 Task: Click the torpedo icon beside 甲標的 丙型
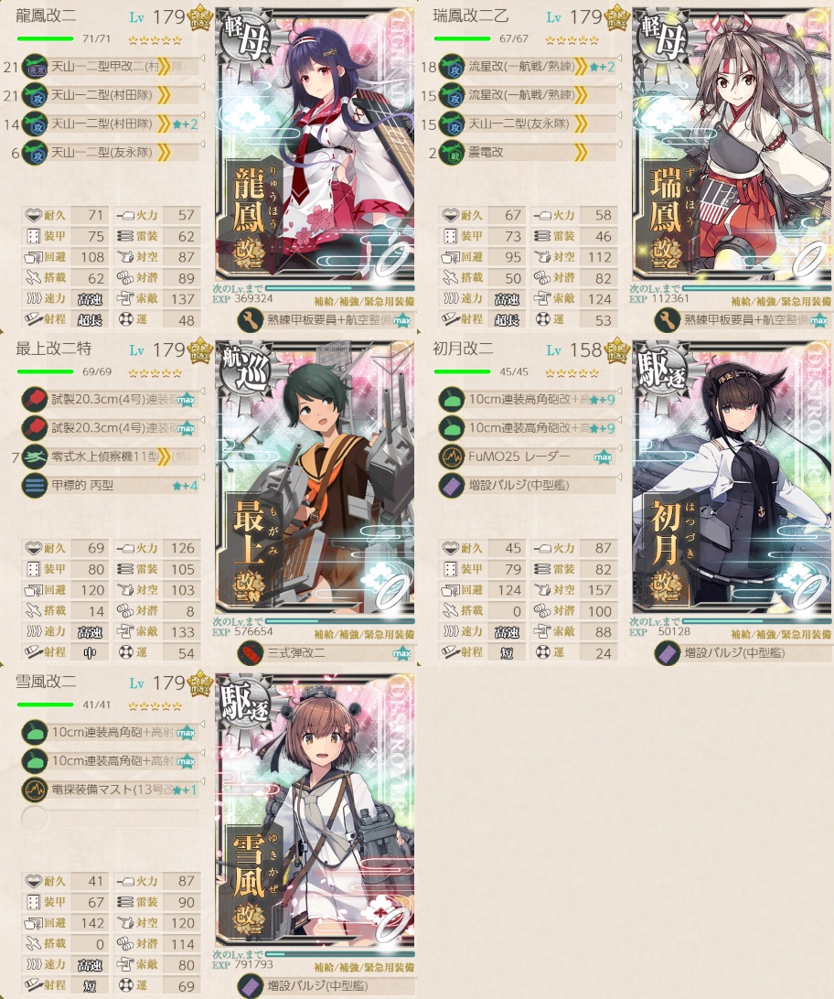pos(35,486)
